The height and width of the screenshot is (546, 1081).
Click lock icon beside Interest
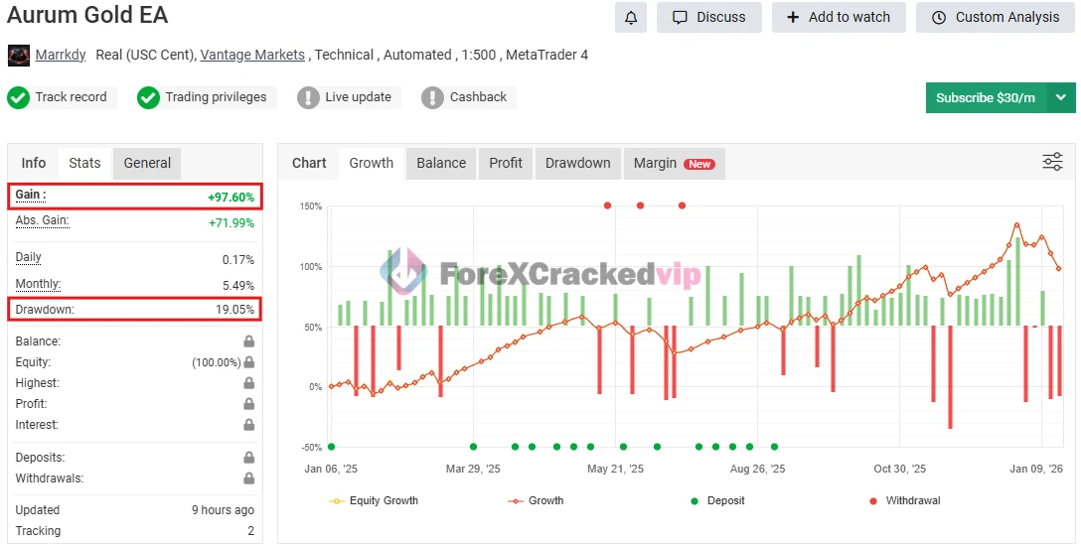tap(248, 425)
